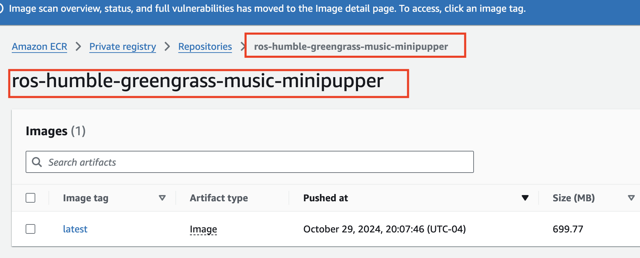The width and height of the screenshot is (640, 258).
Task: Click the Artifact type column header
Action: 219,198
